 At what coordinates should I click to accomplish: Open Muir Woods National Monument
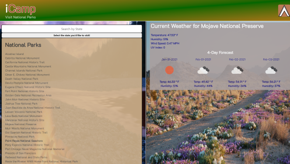pos(24,128)
